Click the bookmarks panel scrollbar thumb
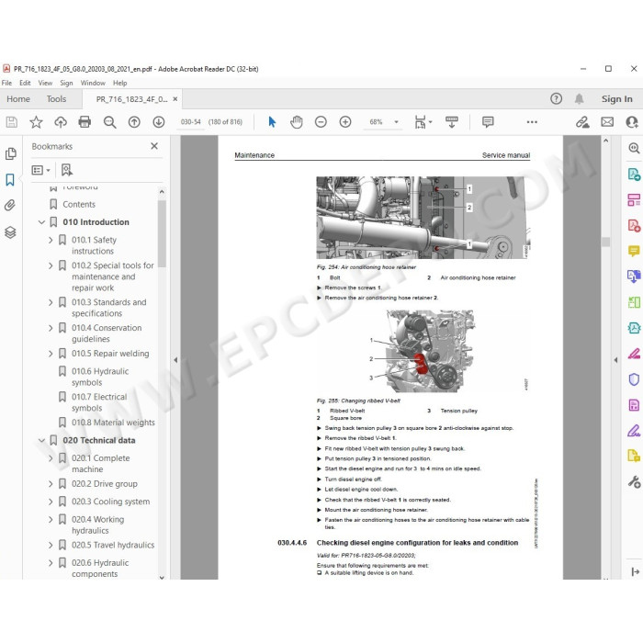The width and height of the screenshot is (643, 643). pos(162,233)
